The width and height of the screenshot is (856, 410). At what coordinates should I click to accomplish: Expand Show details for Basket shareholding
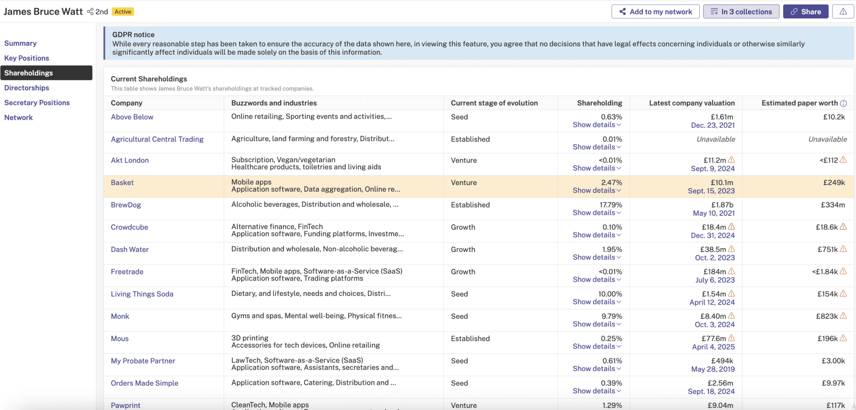coord(597,191)
